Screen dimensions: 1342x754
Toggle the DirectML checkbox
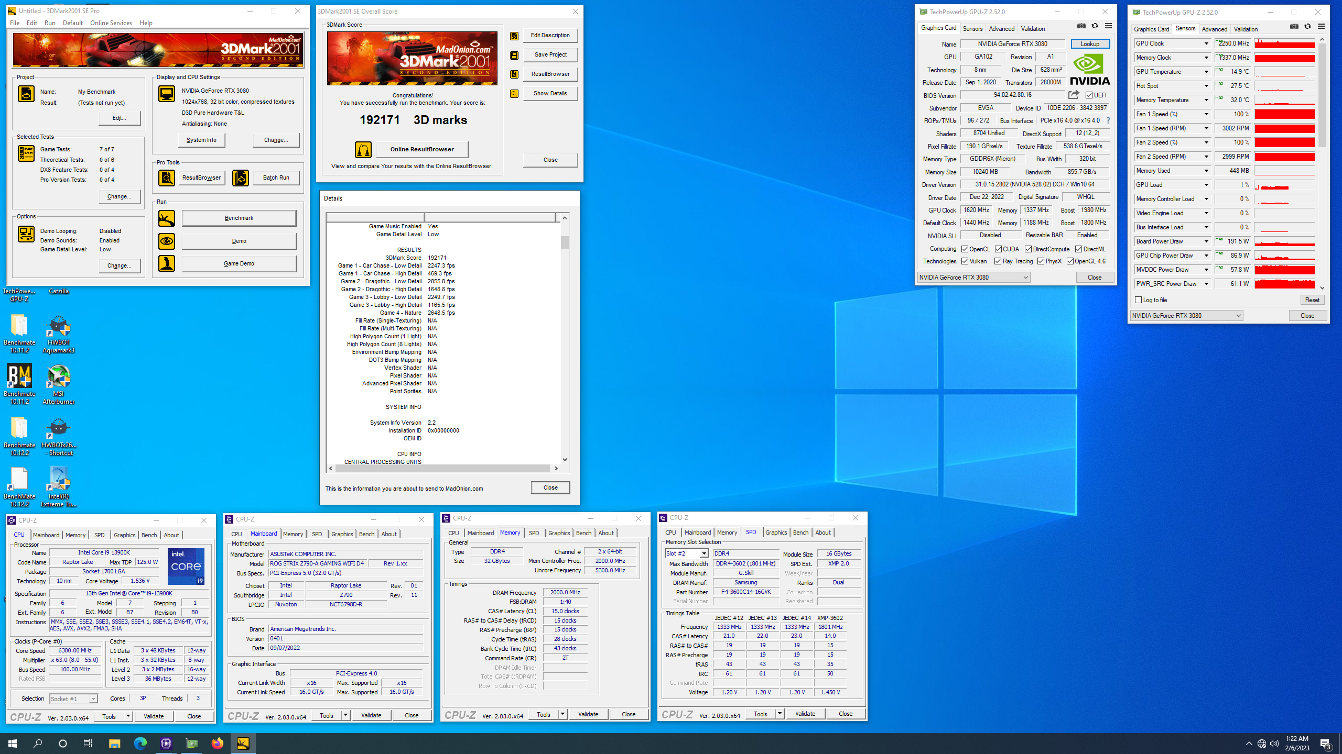1078,249
